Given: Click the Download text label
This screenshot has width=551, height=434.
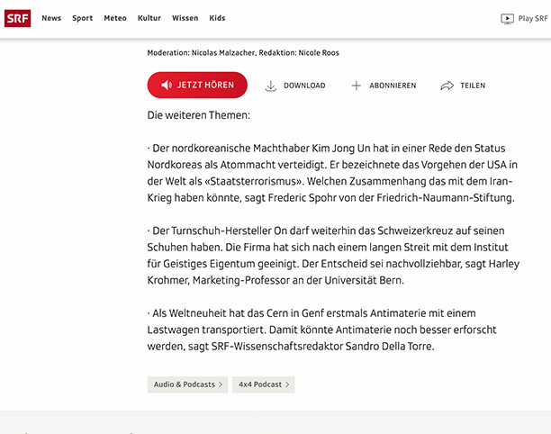Looking at the screenshot, I should (x=304, y=86).
